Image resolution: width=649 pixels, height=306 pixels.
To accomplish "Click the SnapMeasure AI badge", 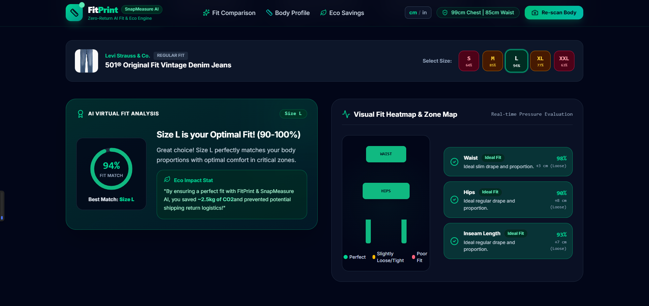I will coord(142,9).
